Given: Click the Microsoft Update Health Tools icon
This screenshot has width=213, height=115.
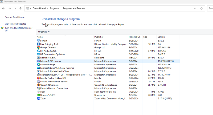Looking at the screenshot, I should point(38,71).
